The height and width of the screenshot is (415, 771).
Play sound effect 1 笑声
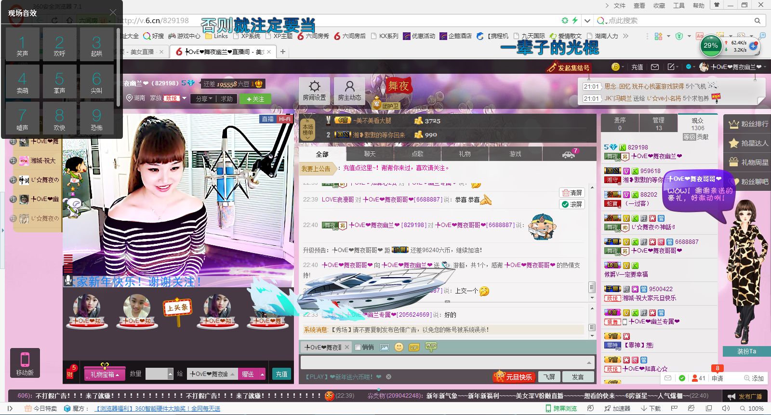22,44
